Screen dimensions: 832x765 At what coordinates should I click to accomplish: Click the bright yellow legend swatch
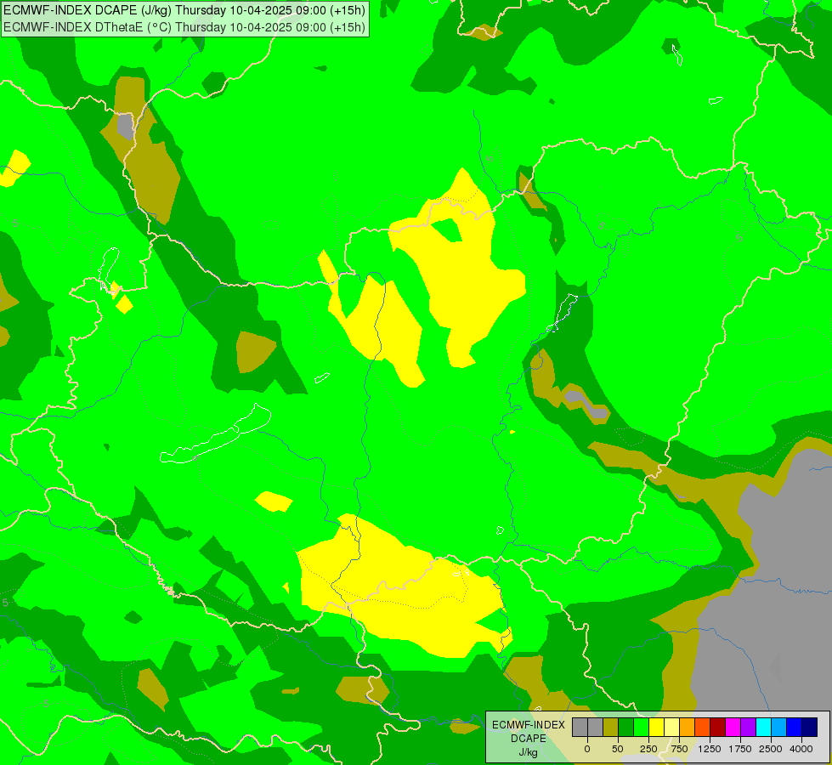[656, 728]
